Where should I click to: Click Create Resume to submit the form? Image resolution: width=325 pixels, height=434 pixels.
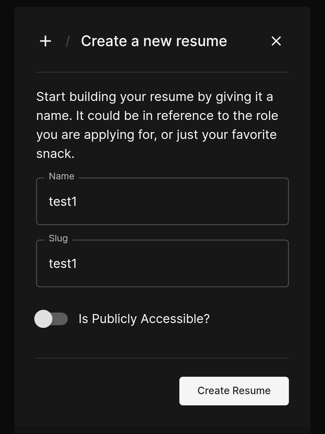[x=234, y=391]
